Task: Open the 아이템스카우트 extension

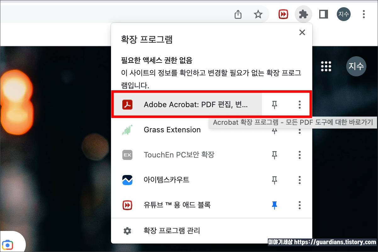Action: [x=187, y=180]
